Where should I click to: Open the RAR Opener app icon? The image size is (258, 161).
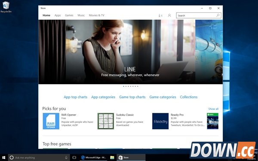[51, 121]
